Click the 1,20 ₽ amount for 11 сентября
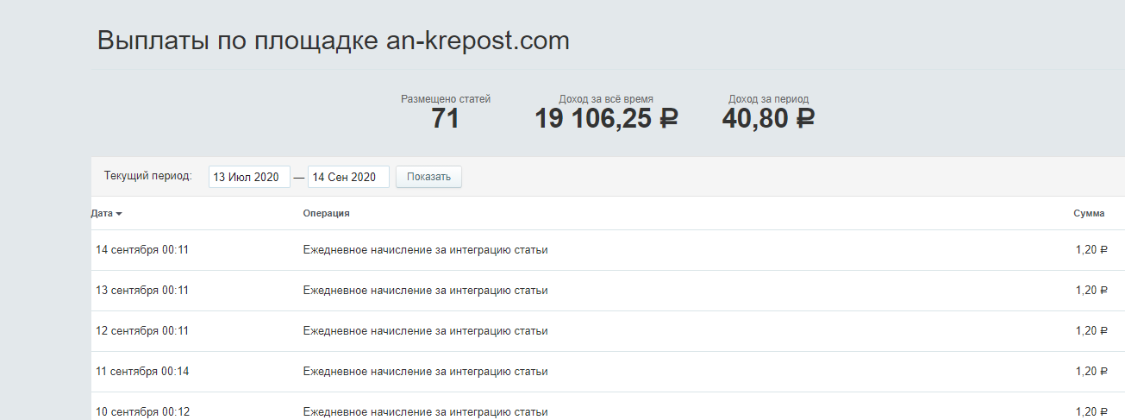The height and width of the screenshot is (420, 1125). [1091, 372]
